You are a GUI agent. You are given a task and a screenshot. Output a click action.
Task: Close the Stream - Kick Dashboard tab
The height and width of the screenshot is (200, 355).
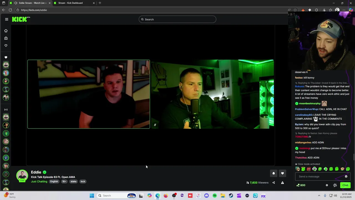94,3
